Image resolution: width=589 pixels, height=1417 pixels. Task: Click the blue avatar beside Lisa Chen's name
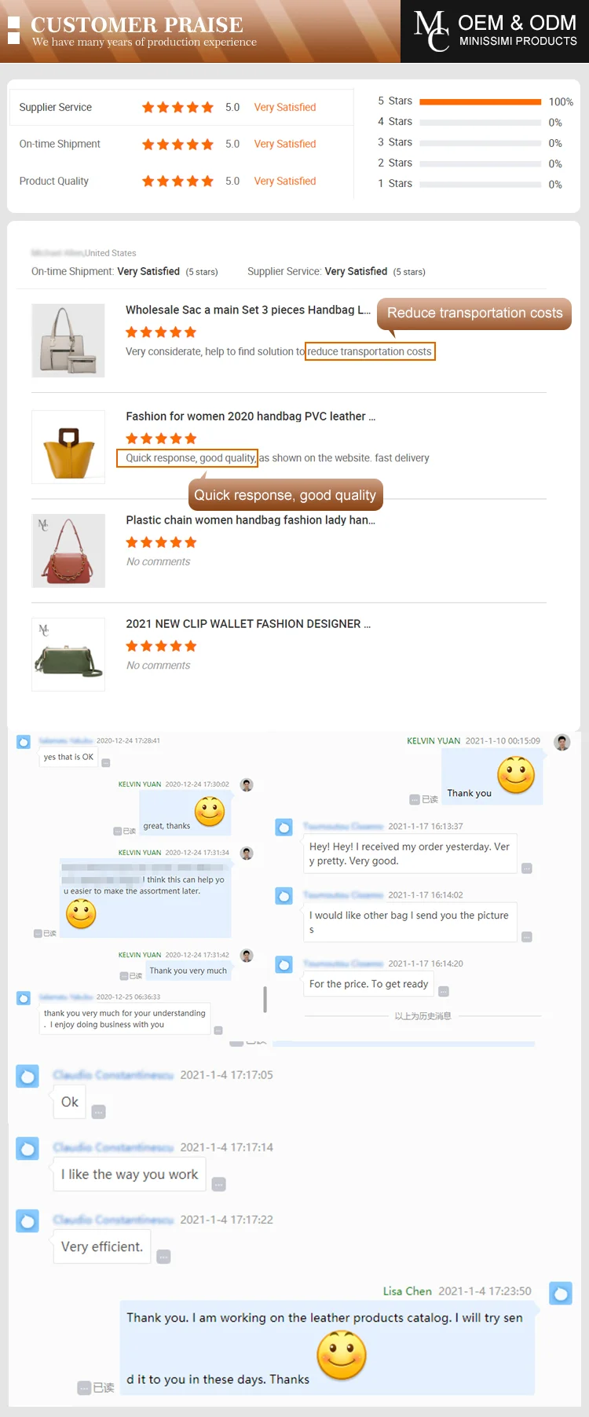pyautogui.click(x=561, y=1293)
